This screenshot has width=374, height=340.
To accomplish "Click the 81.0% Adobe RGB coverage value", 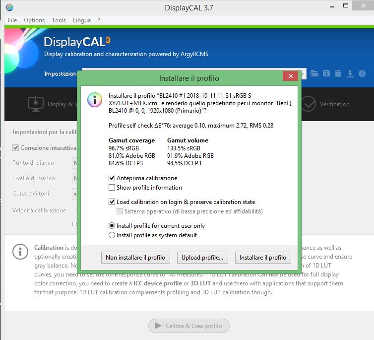I will point(132,156).
